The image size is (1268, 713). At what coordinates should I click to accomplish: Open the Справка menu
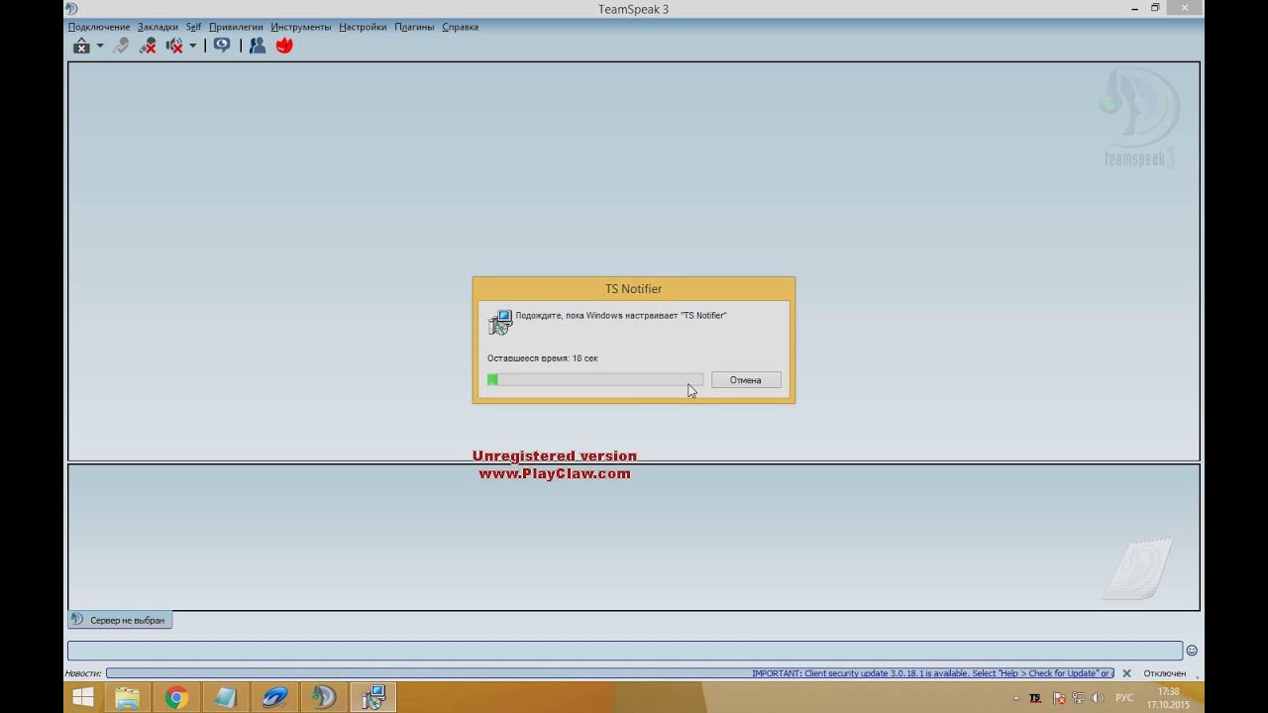tap(460, 27)
